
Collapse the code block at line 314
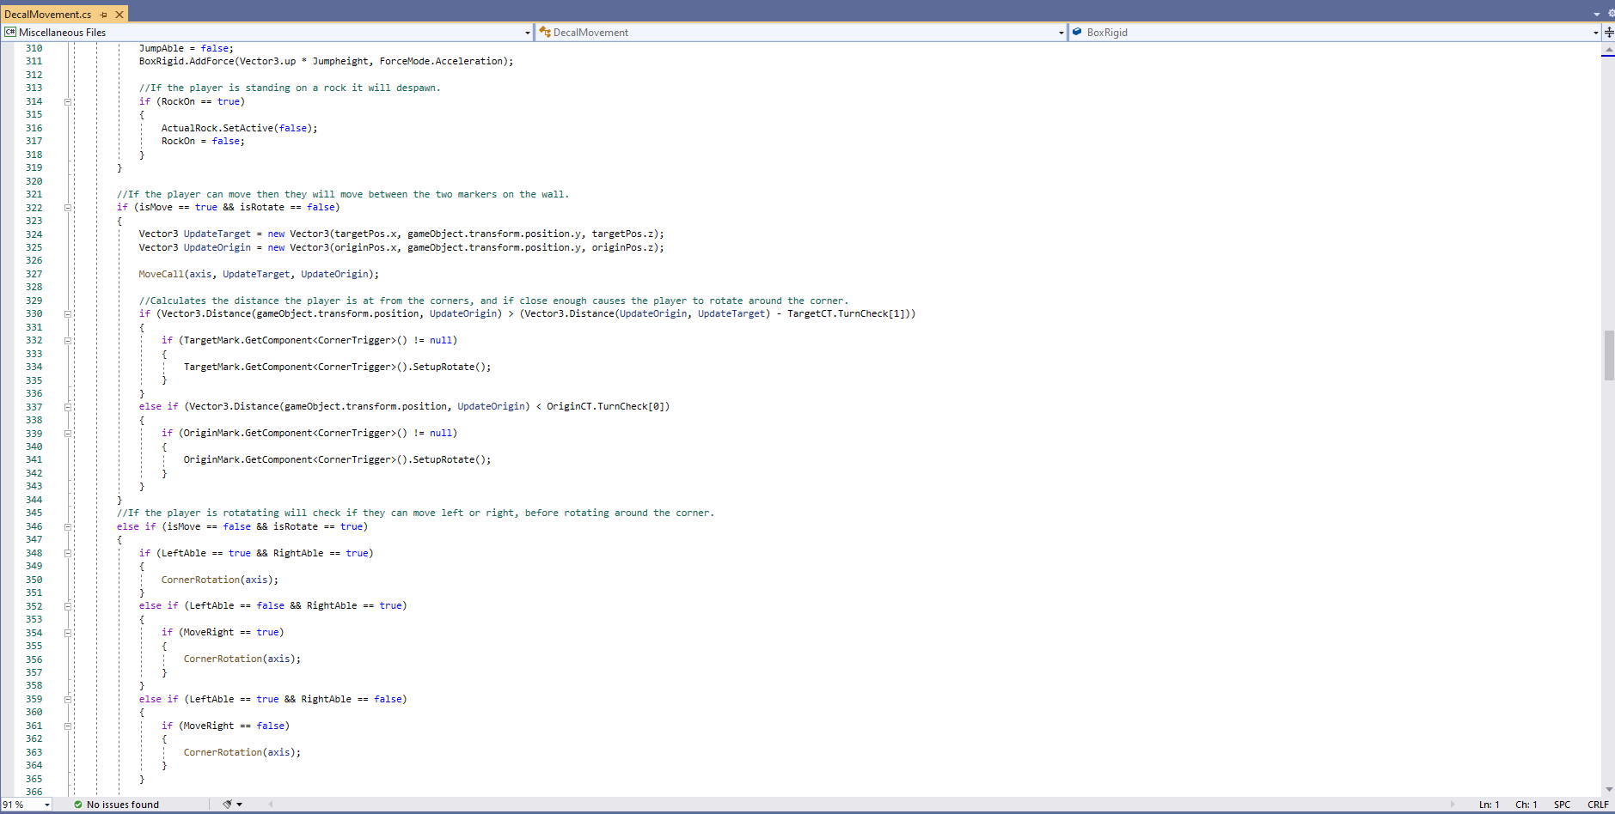68,101
